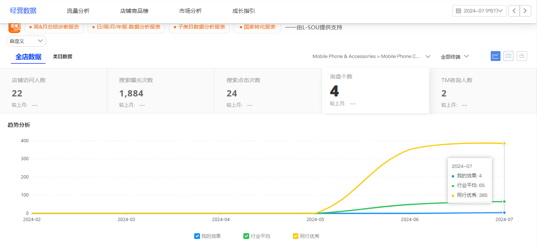The image size is (537, 246).
Task: Click the orange L-SOU logo icon
Action: (14, 27)
